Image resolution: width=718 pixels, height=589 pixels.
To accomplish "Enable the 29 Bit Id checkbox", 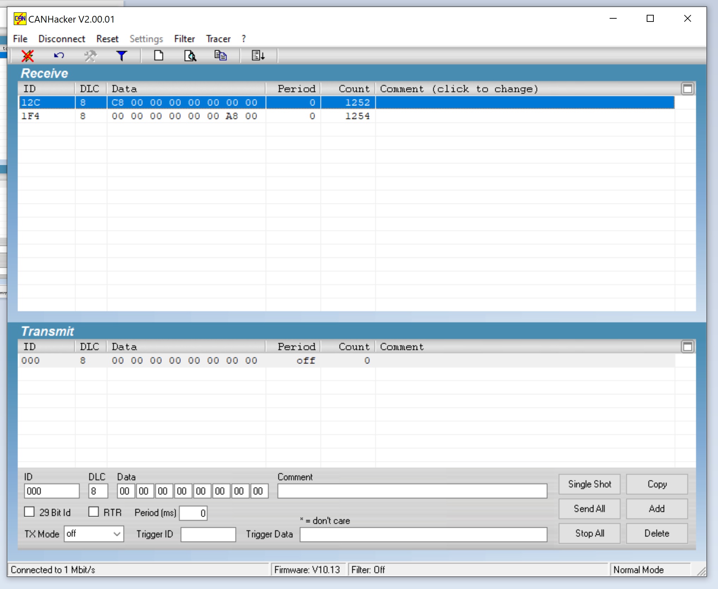I will 30,512.
